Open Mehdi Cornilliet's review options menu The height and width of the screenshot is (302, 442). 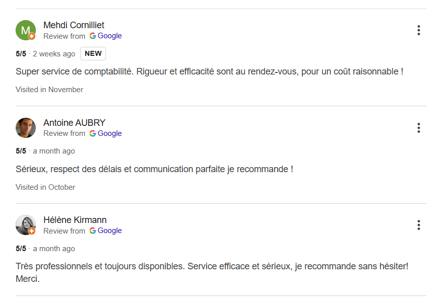[418, 30]
